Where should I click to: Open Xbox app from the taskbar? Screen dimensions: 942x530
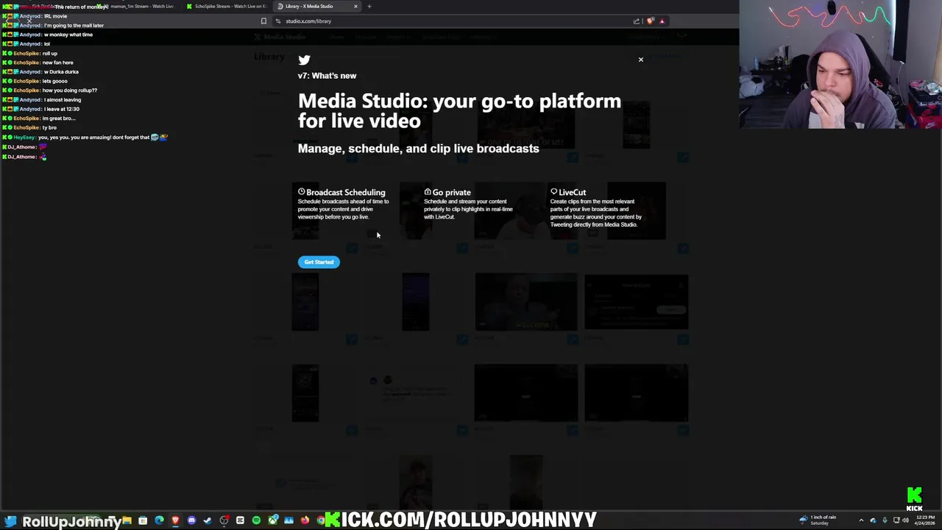(x=273, y=520)
